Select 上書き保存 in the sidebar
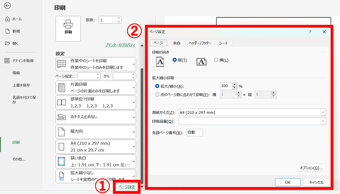 (x=21, y=85)
